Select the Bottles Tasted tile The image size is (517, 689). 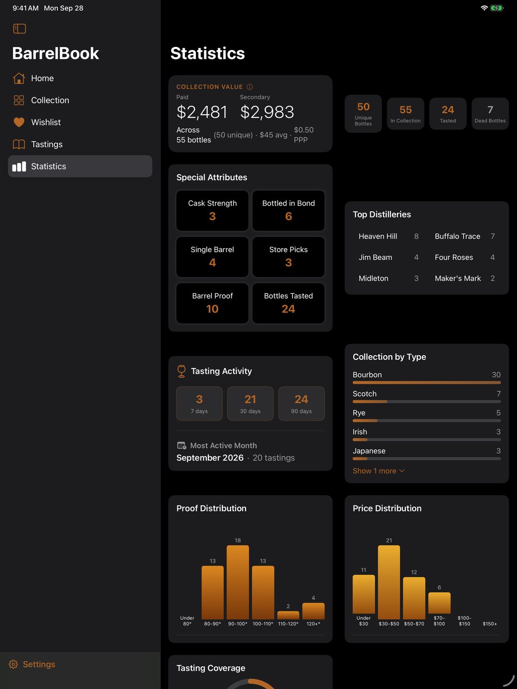pyautogui.click(x=288, y=303)
